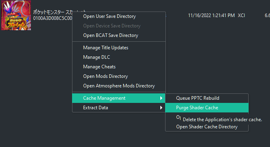Click the Japanese game title ポケットモンスター

[x=49, y=12]
